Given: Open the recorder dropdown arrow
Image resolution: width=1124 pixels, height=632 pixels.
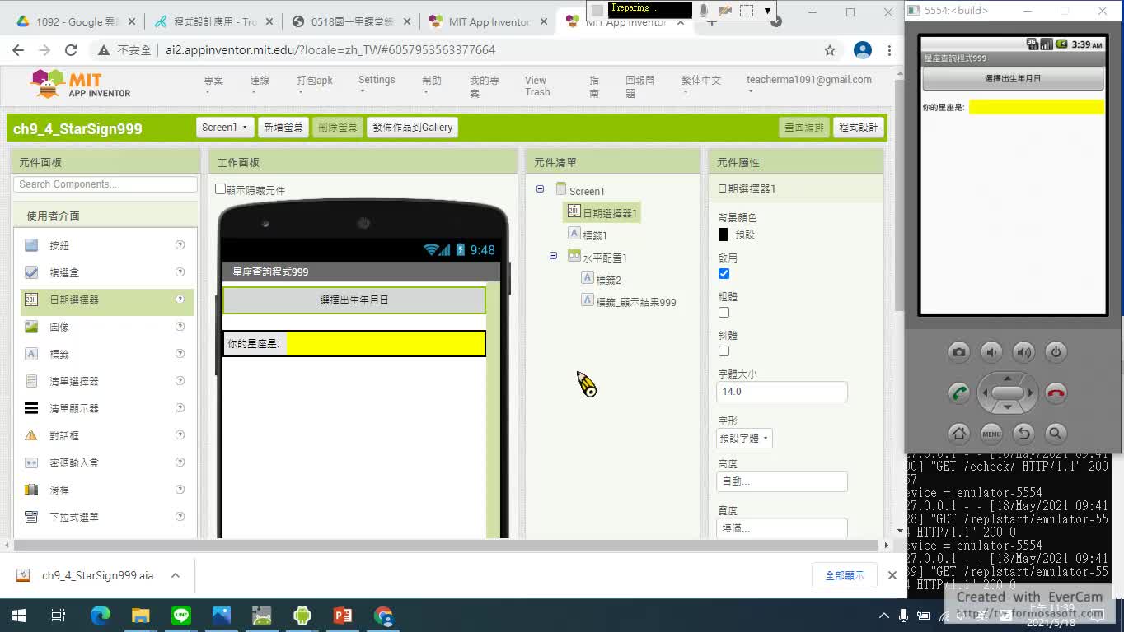Looking at the screenshot, I should (x=767, y=11).
